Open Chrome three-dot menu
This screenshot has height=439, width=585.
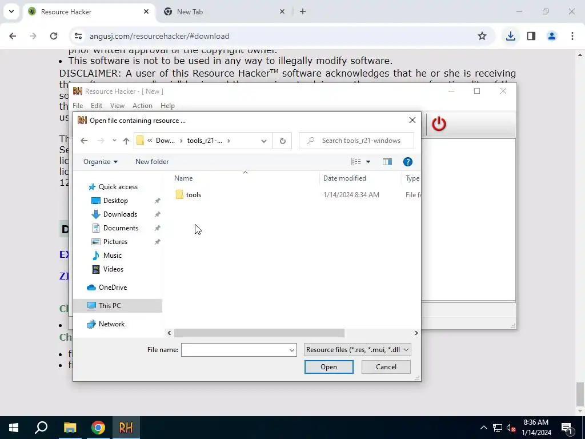[572, 36]
